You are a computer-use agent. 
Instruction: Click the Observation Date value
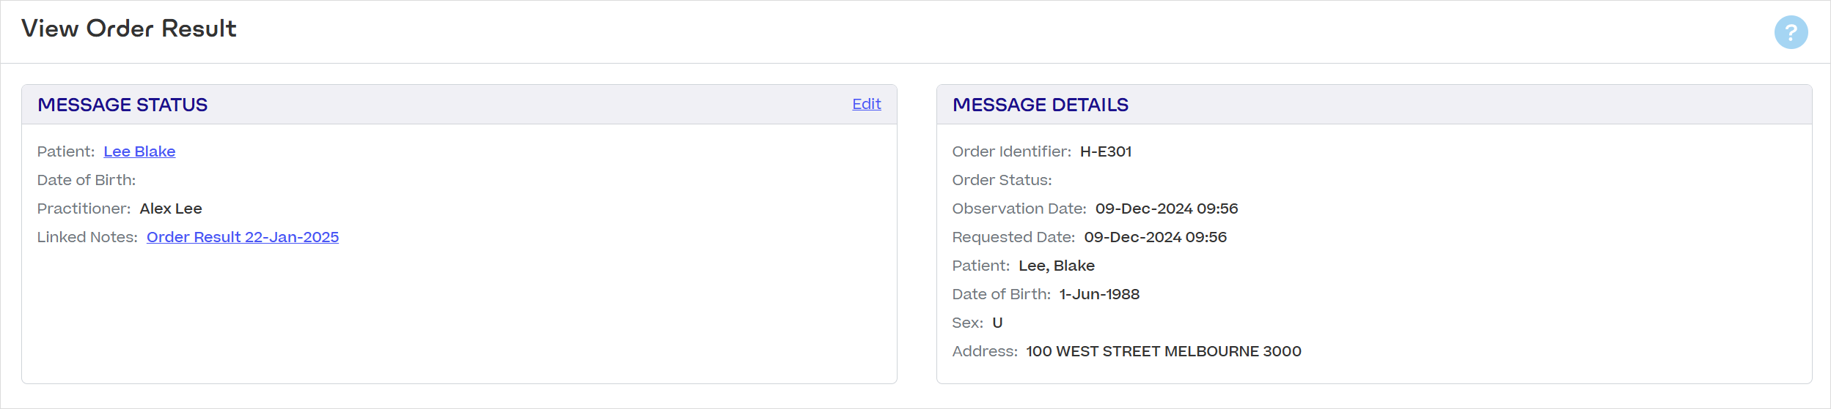pos(1167,209)
